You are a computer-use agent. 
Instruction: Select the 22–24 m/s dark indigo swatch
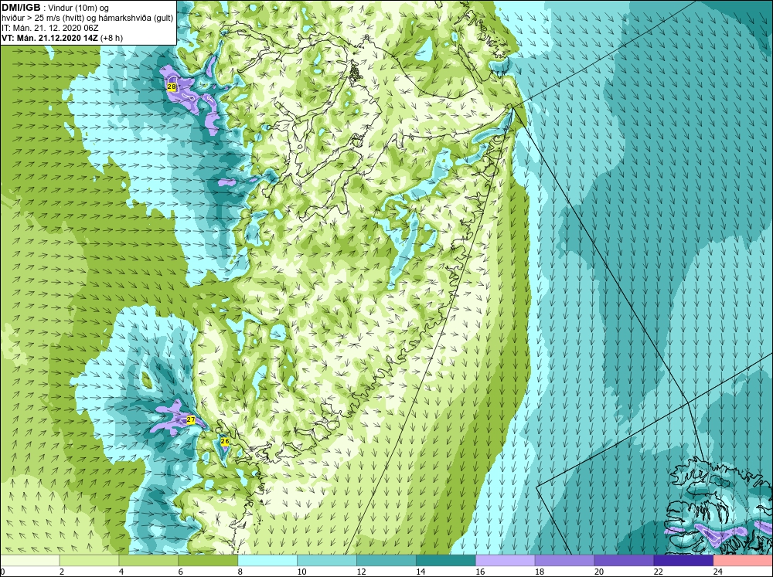[x=683, y=561]
